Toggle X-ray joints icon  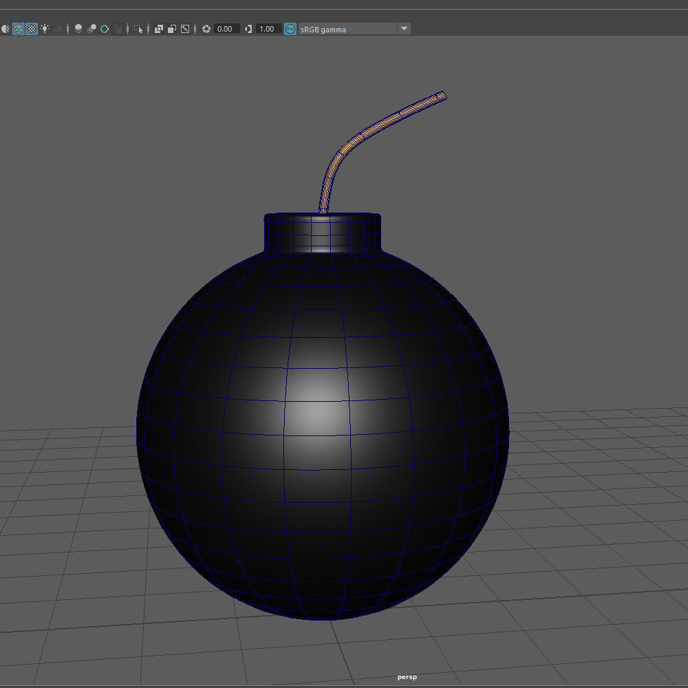point(185,29)
